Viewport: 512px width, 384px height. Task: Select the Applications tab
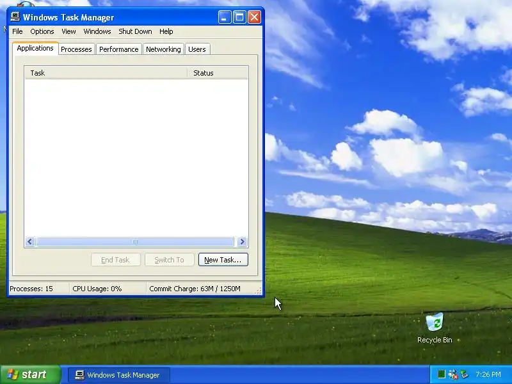(35, 49)
